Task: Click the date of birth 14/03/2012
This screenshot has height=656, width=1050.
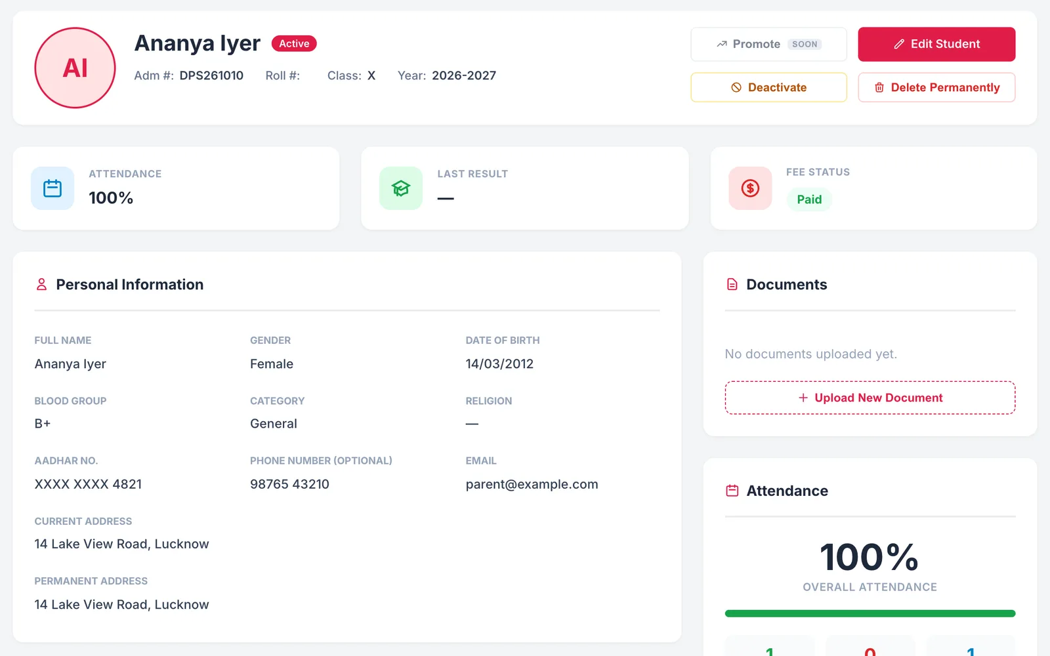Action: tap(499, 363)
